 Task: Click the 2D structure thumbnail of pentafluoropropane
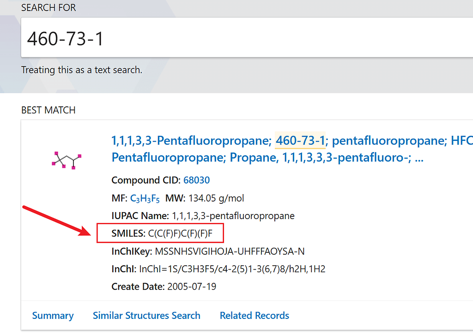pyautogui.click(x=66, y=159)
